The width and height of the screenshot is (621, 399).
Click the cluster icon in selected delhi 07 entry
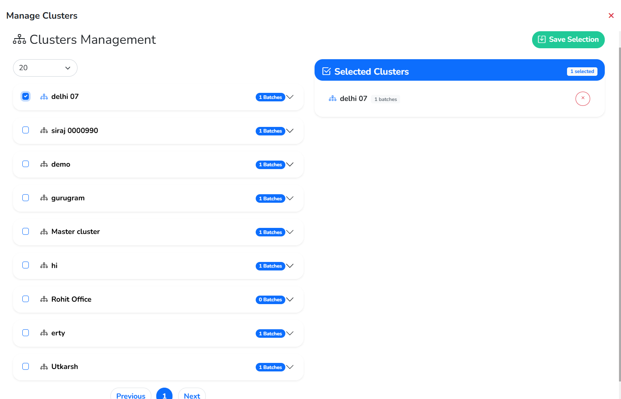click(332, 99)
